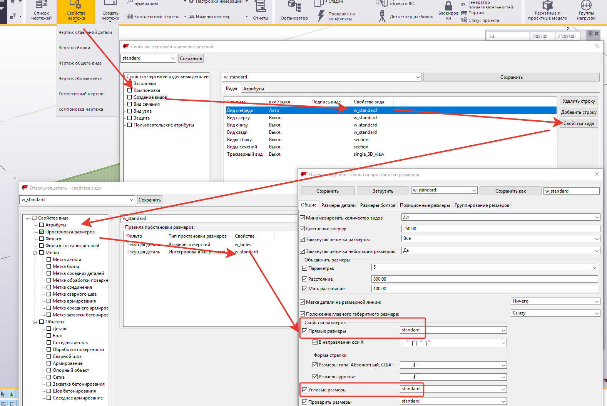Expand the Минимизировать количество видов dropdown

(x=597, y=218)
